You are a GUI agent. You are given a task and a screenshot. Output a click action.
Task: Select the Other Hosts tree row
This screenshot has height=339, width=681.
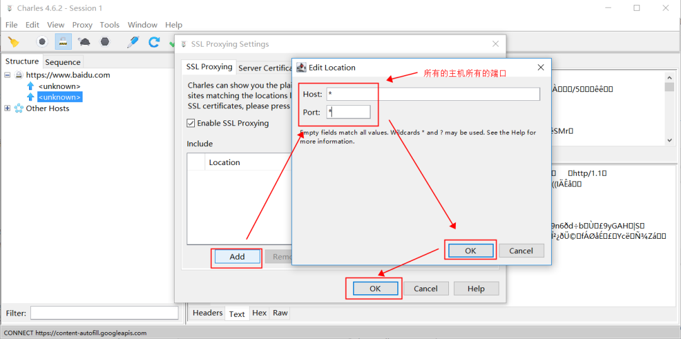47,108
